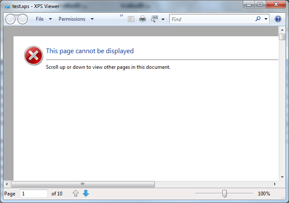The width and height of the screenshot is (289, 203).
Task: Go to next page with blue down arrow
Action: tap(86, 193)
